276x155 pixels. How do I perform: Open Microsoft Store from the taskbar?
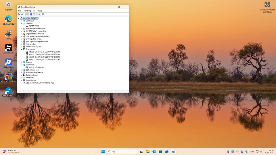click(160, 152)
